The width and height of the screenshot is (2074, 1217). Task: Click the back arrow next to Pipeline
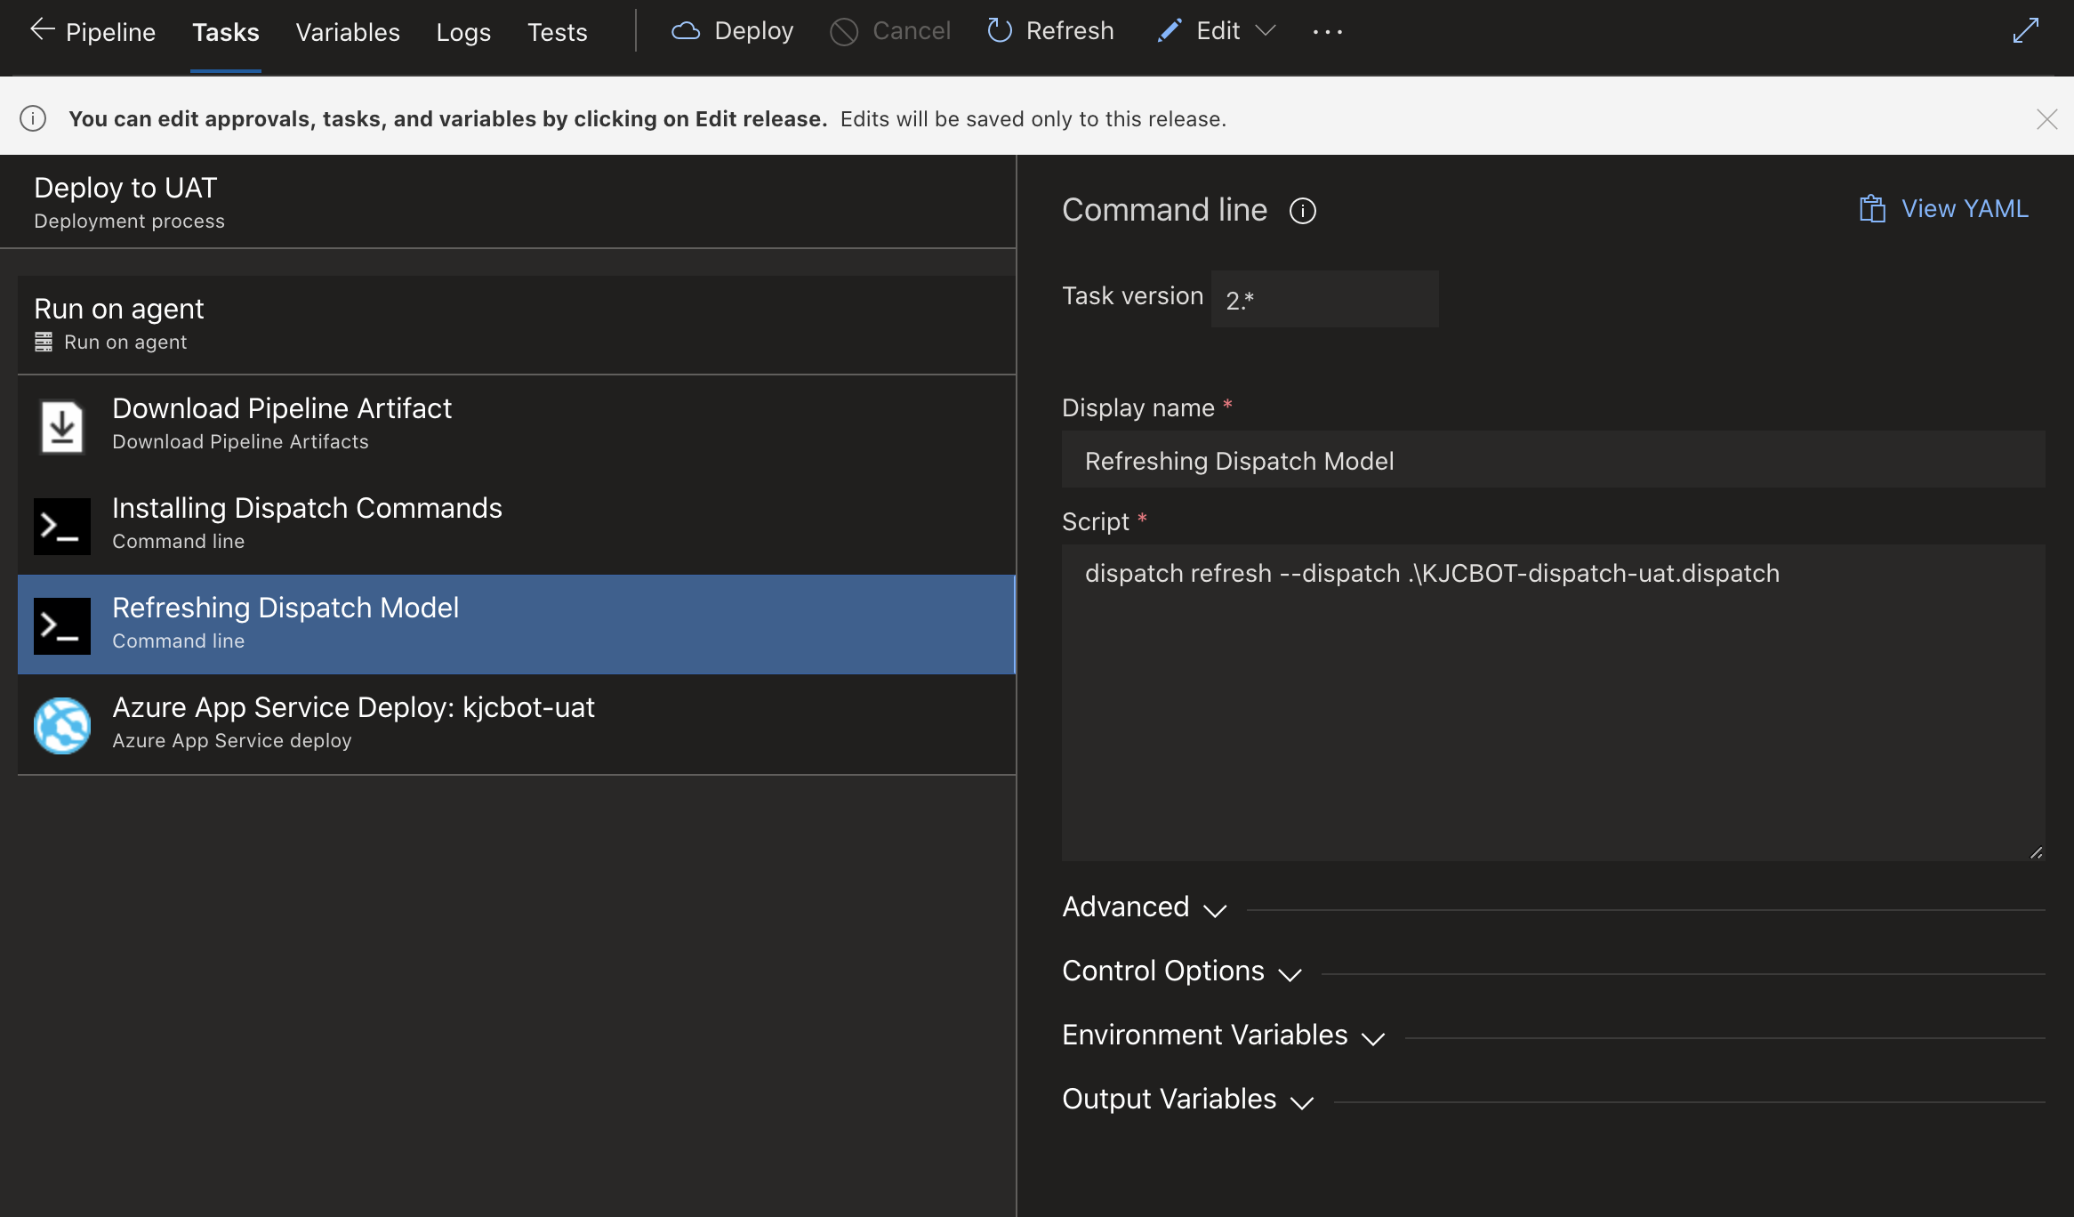[42, 30]
